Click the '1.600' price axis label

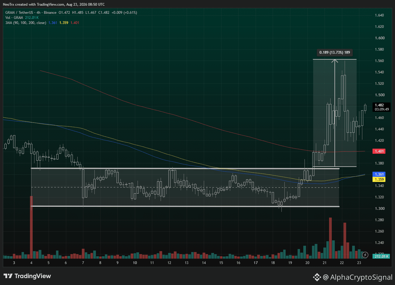click(379, 38)
